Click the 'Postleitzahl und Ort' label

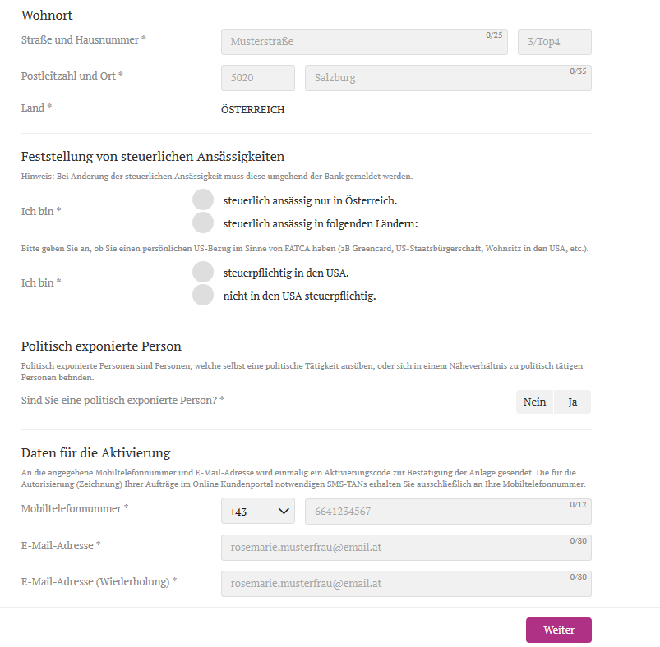pos(72,76)
